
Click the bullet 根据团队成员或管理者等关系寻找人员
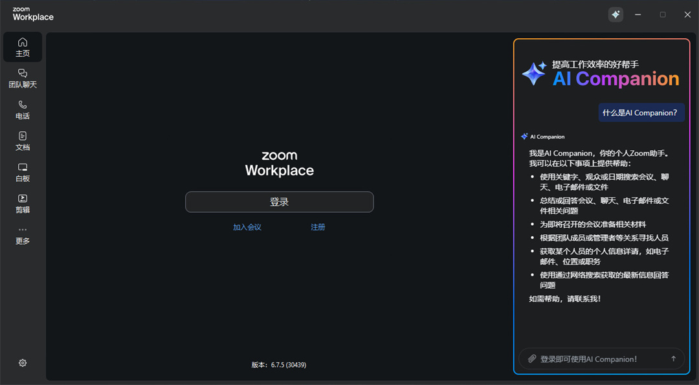pos(604,237)
